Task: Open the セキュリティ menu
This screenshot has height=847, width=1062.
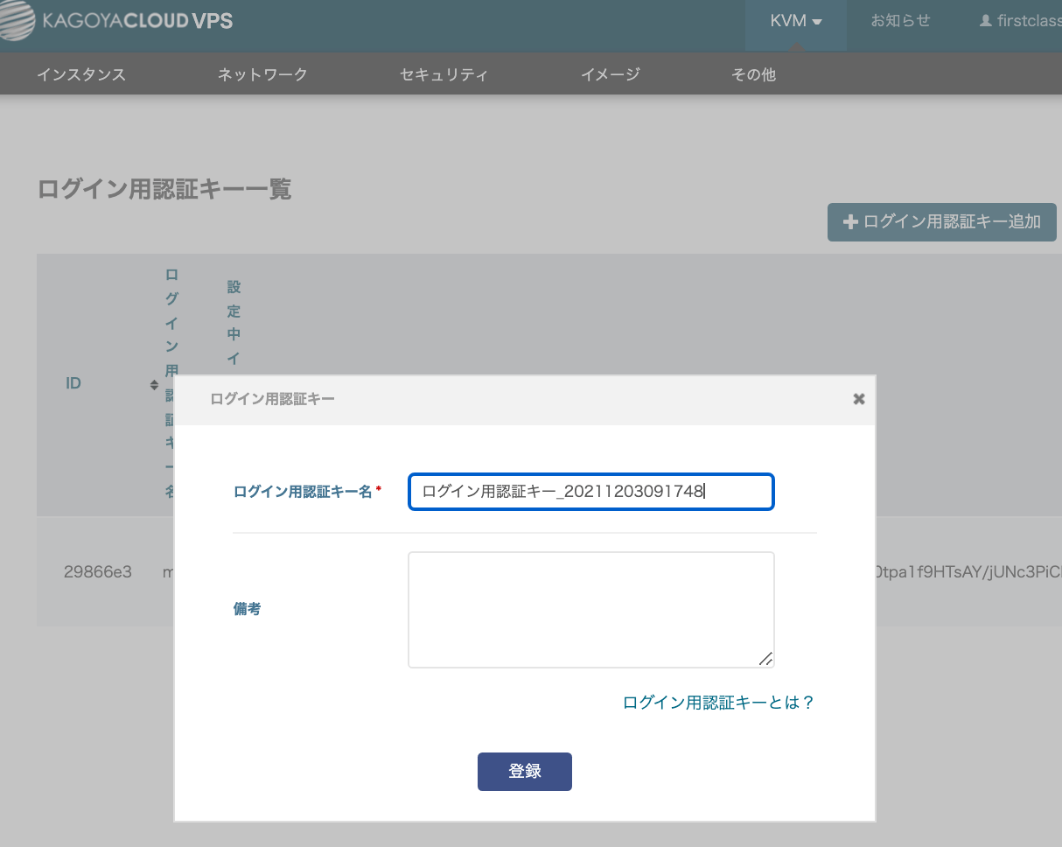Action: click(x=444, y=74)
